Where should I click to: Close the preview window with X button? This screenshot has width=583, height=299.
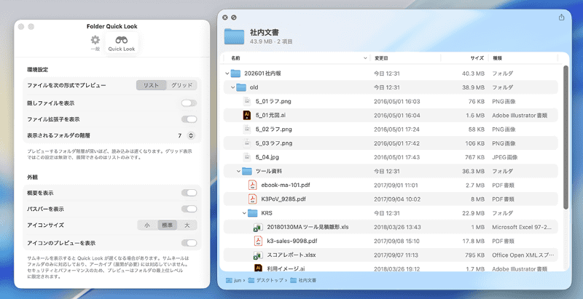click(x=225, y=17)
